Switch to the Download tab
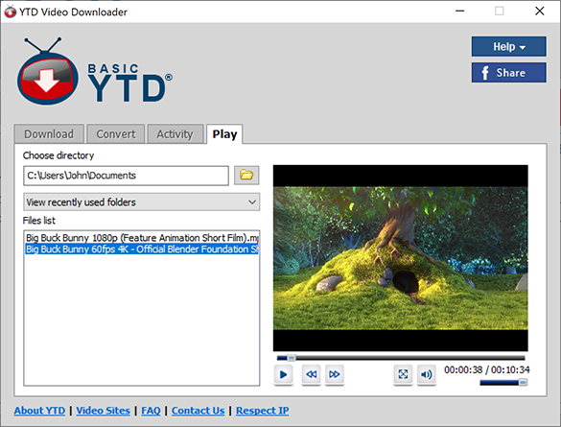 pyautogui.click(x=49, y=134)
